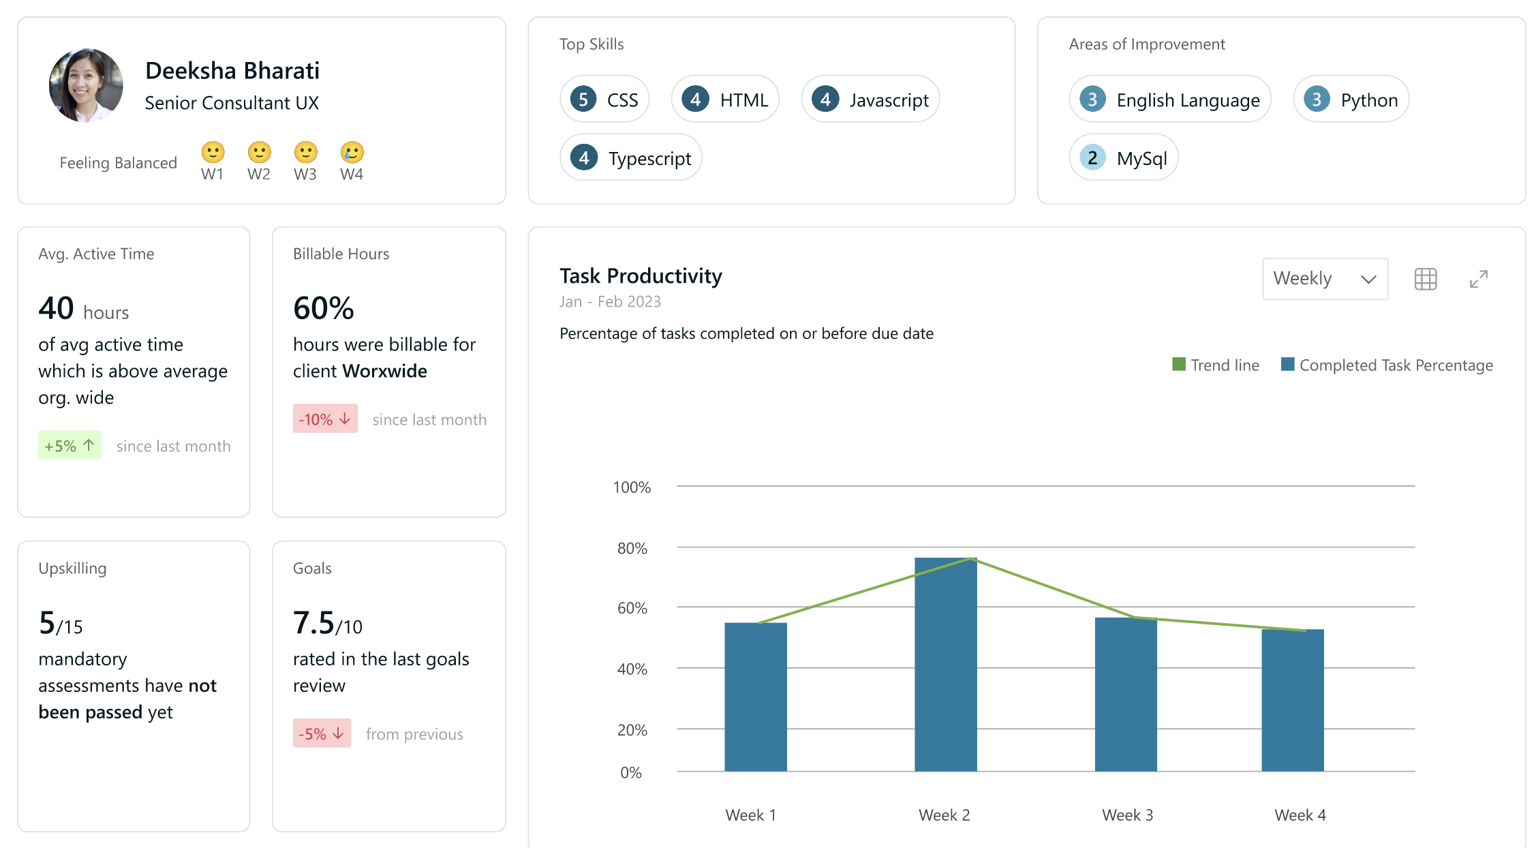
Task: Select the Javascript skill chip
Action: pos(870,100)
